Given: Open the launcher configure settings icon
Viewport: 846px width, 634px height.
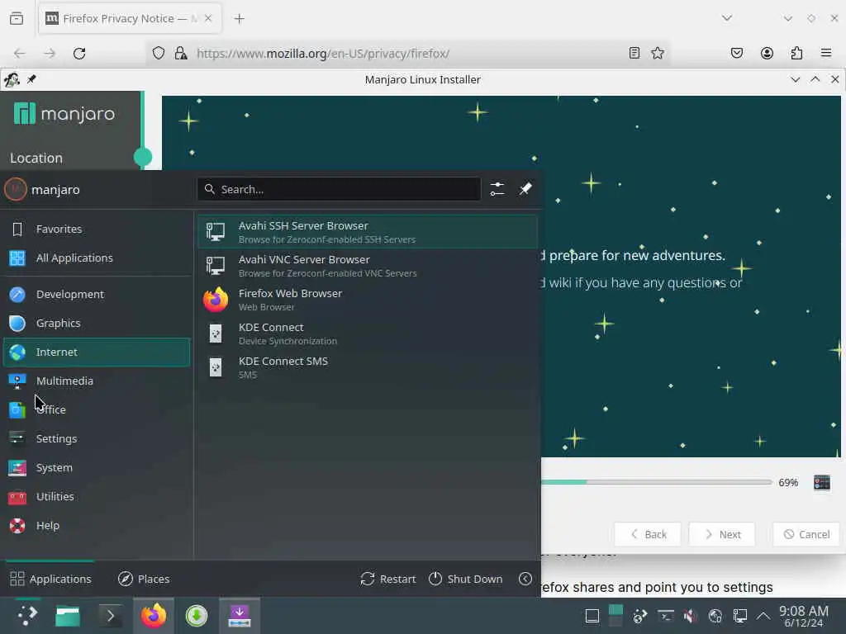Looking at the screenshot, I should point(497,189).
